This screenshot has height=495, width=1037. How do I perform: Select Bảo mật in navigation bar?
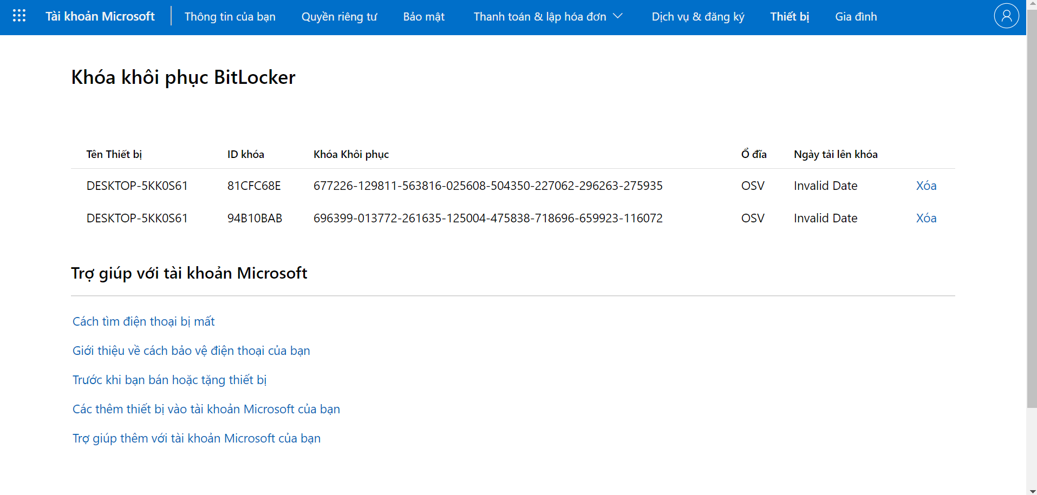423,17
